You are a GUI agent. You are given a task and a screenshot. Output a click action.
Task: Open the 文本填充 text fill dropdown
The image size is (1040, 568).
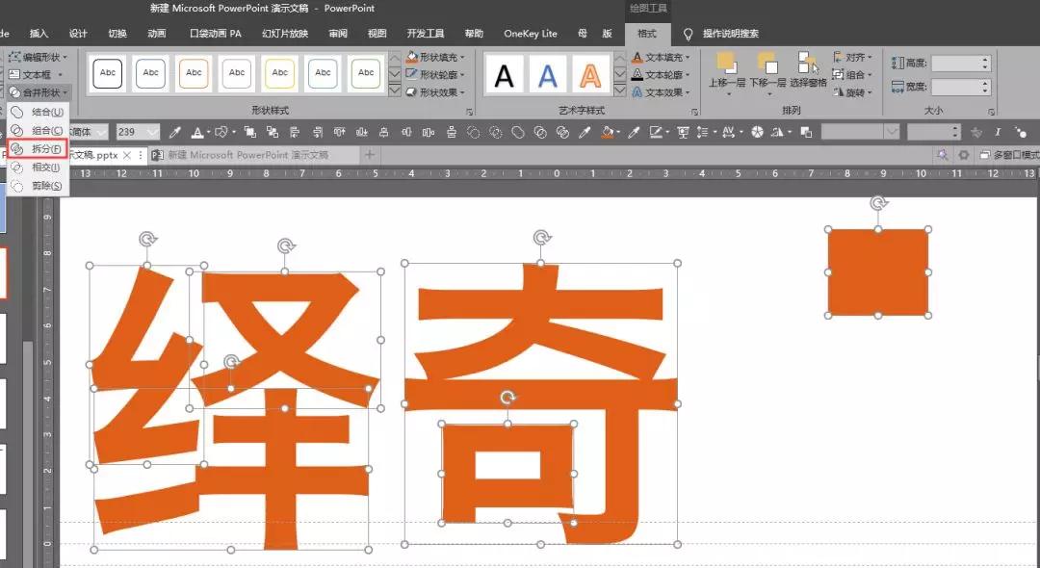pyautogui.click(x=662, y=57)
